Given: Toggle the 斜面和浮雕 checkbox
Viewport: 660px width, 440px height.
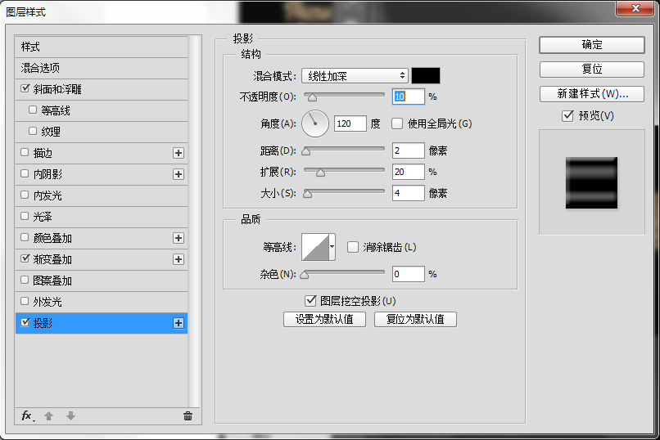Looking at the screenshot, I should (25, 88).
